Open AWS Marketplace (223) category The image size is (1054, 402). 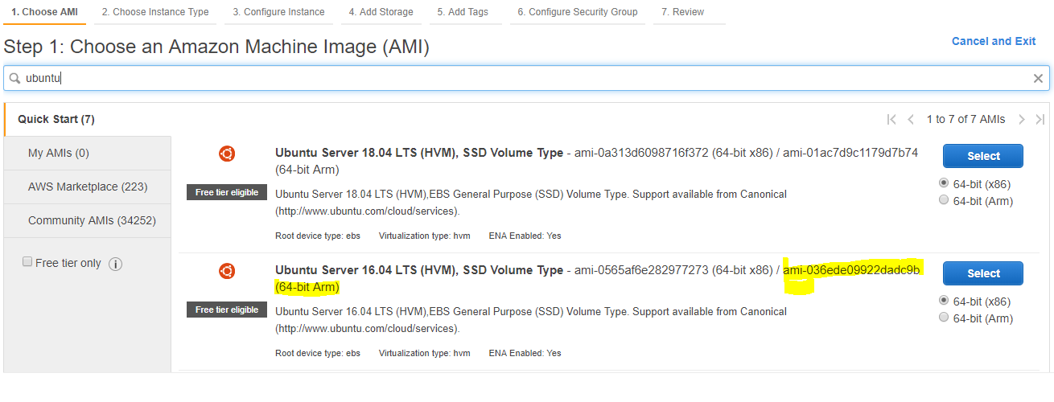(87, 187)
